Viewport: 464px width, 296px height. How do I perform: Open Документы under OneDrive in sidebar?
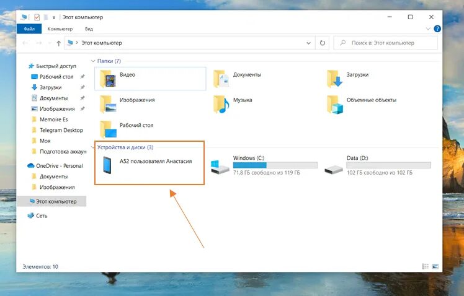point(50,176)
